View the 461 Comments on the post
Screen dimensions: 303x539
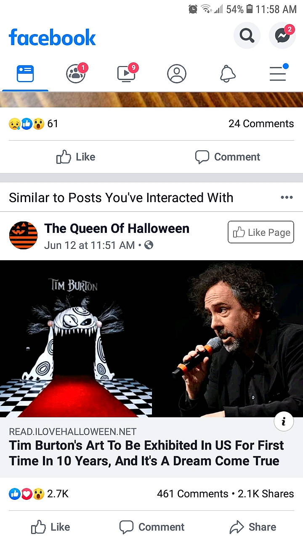coord(192,494)
